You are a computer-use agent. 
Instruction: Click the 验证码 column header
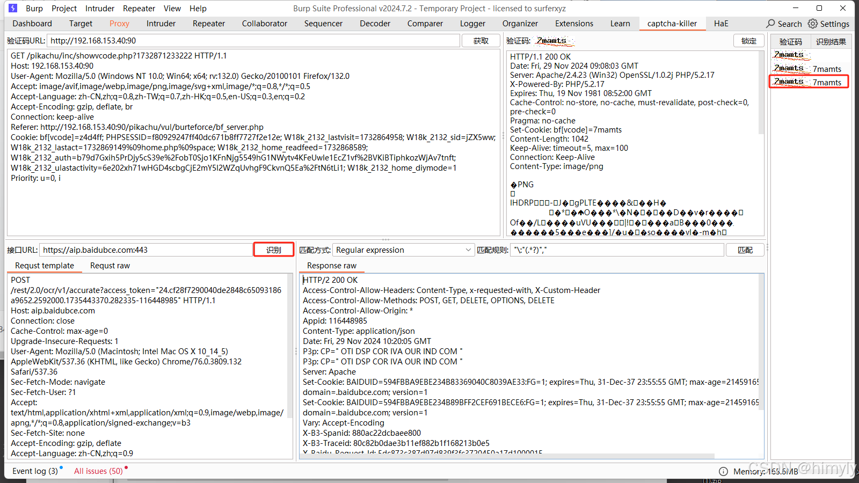pyautogui.click(x=791, y=41)
